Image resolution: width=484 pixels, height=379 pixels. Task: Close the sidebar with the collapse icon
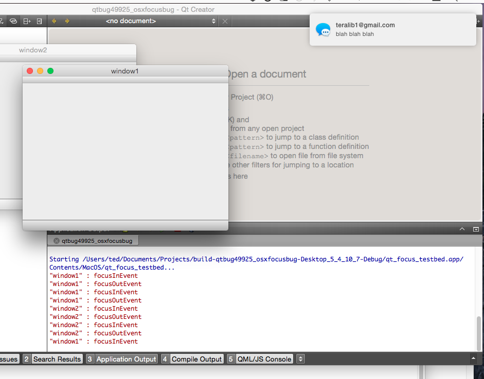[39, 21]
